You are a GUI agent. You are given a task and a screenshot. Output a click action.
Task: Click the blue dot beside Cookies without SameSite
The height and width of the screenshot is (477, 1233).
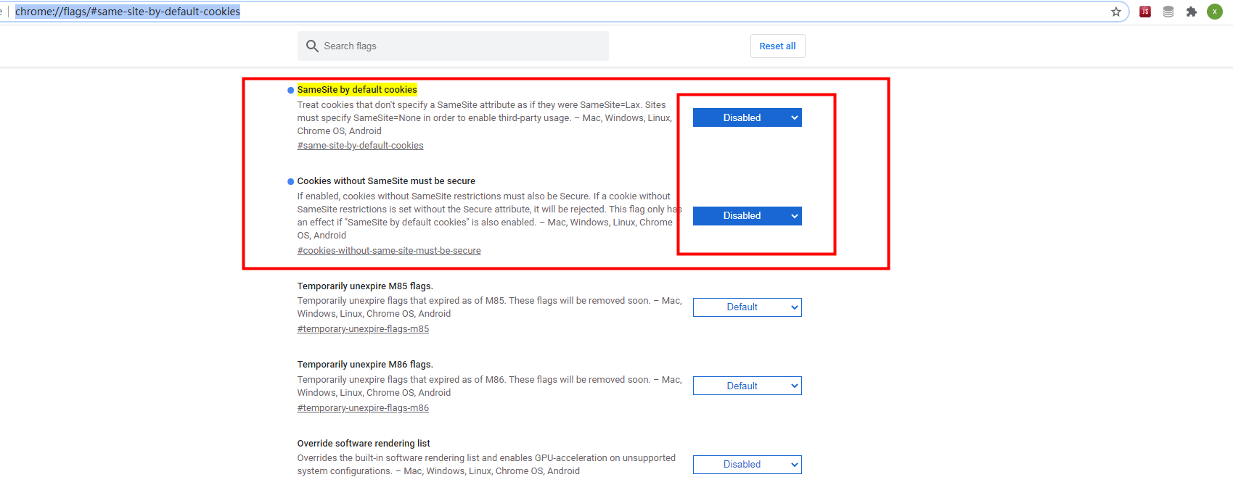coord(291,182)
